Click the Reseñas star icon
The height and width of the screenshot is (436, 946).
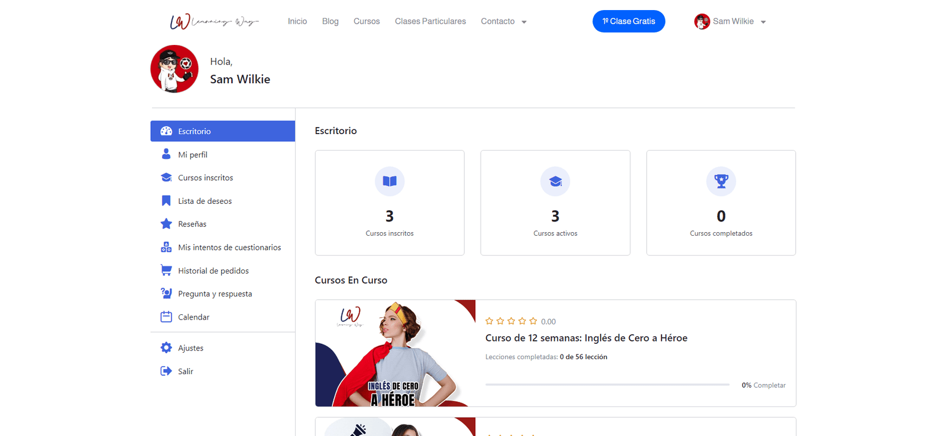pyautogui.click(x=166, y=224)
